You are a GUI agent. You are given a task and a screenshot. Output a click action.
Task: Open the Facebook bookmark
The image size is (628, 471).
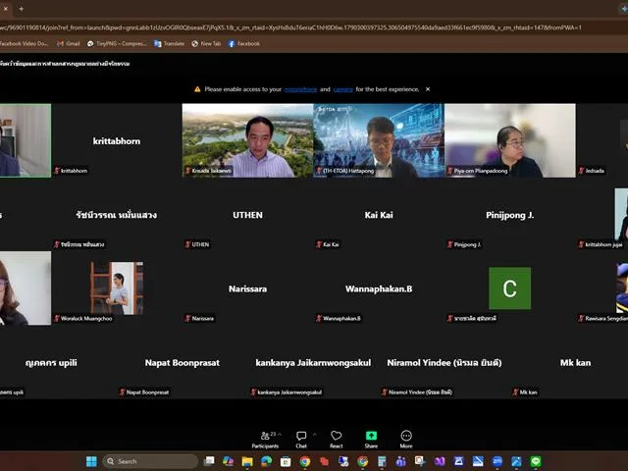pos(244,43)
